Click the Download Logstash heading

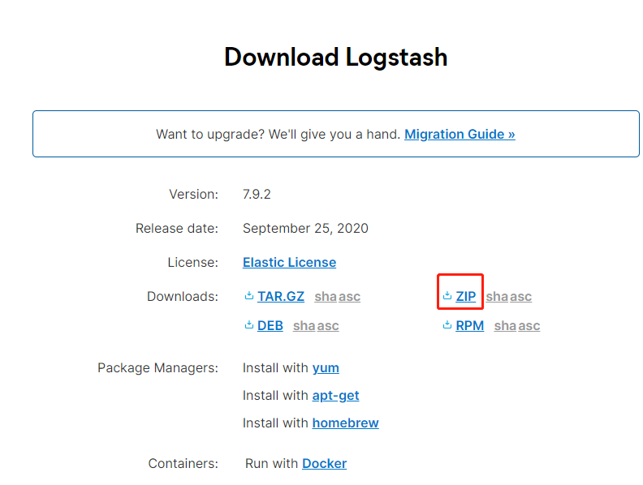pyautogui.click(x=336, y=57)
